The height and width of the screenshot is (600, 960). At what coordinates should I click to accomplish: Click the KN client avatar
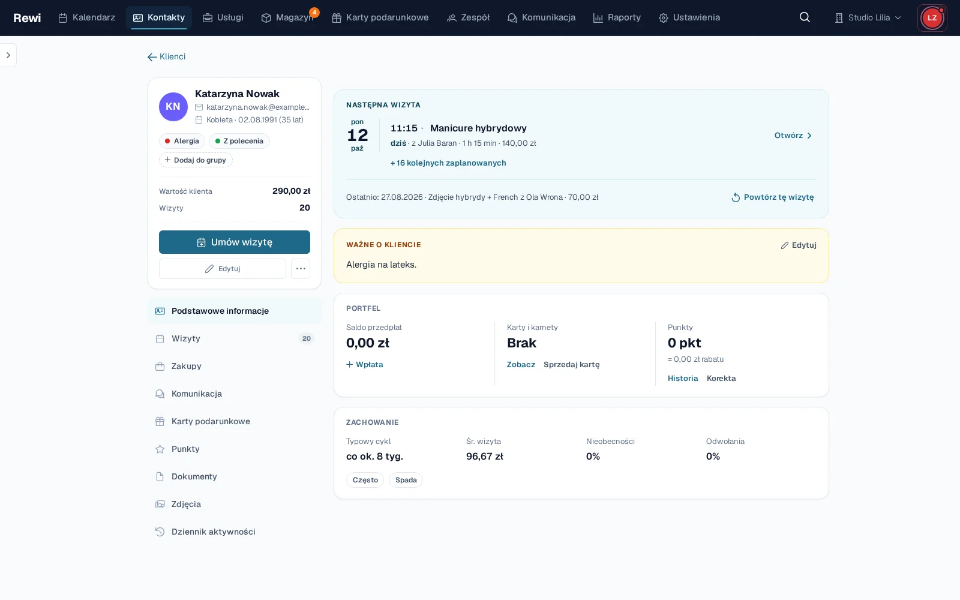173,107
